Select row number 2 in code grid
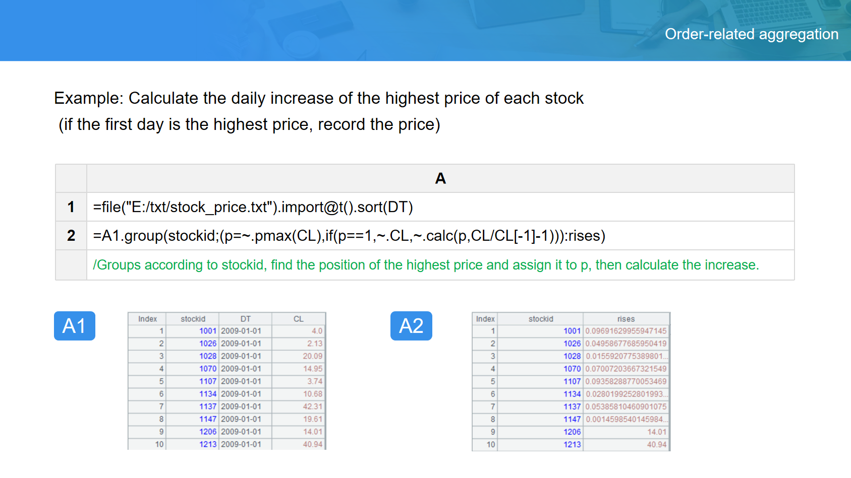 coord(71,236)
